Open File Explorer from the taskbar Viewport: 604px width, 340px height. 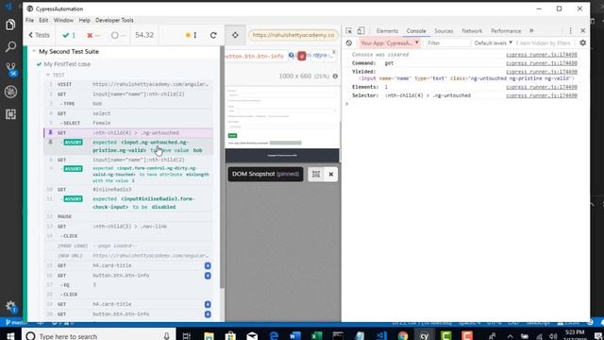[x=209, y=336]
